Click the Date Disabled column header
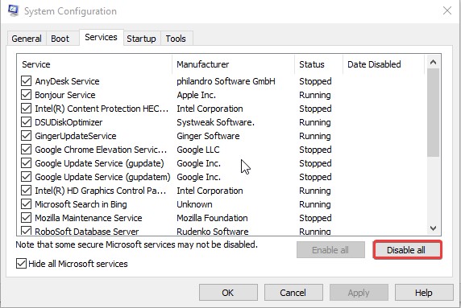 (384, 64)
